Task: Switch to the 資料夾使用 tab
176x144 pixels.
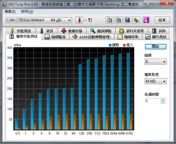Action: pos(132,31)
